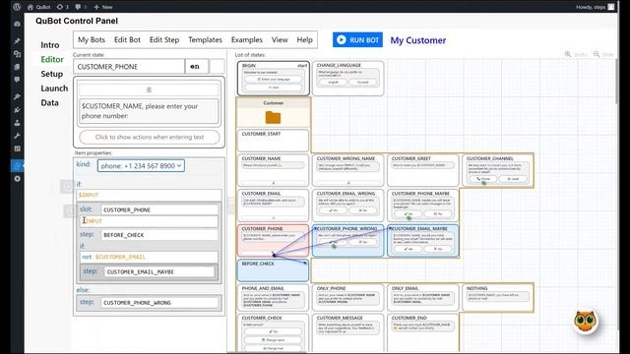Open the Settings icon in WordPress sidebar
This screenshot has height=354, width=630.
click(x=17, y=148)
